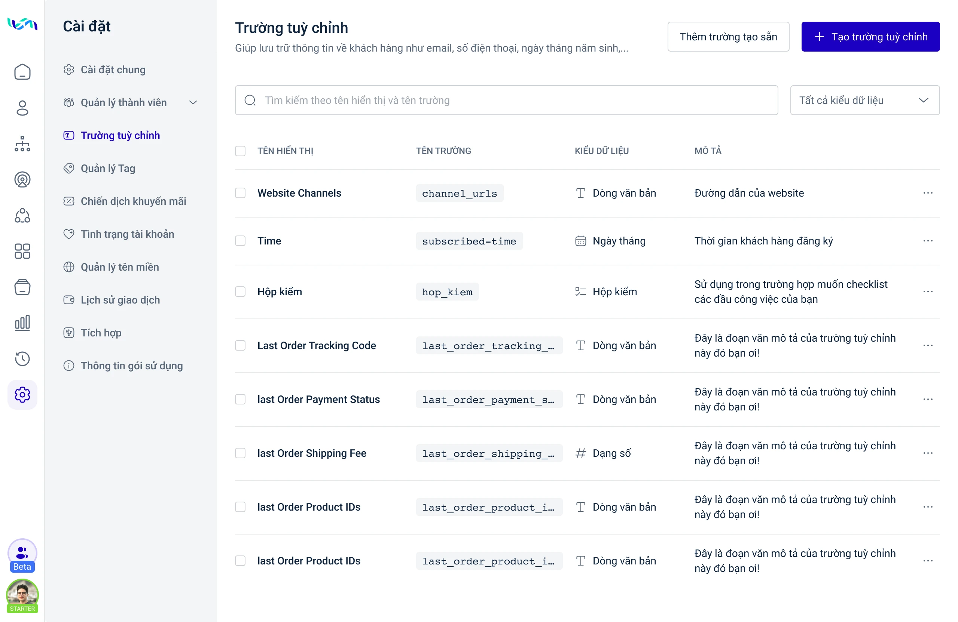The width and height of the screenshot is (958, 622).
Task: Click Thêm trường tạo sẵn button
Action: (x=728, y=37)
